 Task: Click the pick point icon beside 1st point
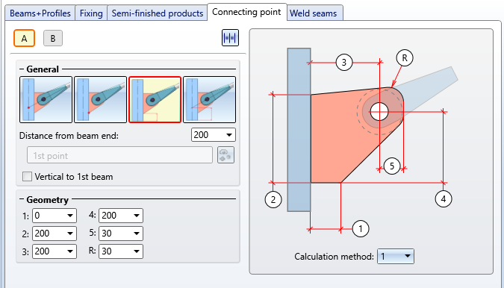point(225,155)
